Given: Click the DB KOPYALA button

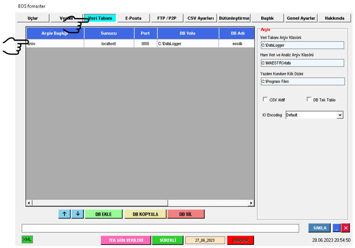Looking at the screenshot, I should pos(145,214).
